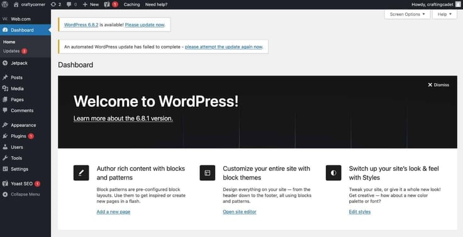This screenshot has height=237, width=463.
Task: Click the layout icon for Customize your site
Action: pyautogui.click(x=208, y=173)
